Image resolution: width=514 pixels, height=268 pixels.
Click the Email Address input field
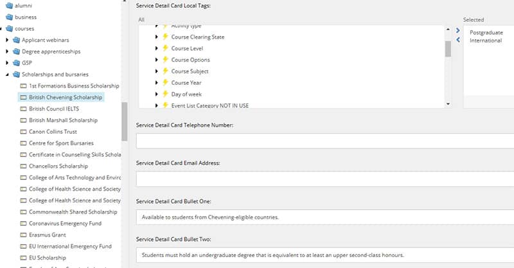(x=325, y=179)
